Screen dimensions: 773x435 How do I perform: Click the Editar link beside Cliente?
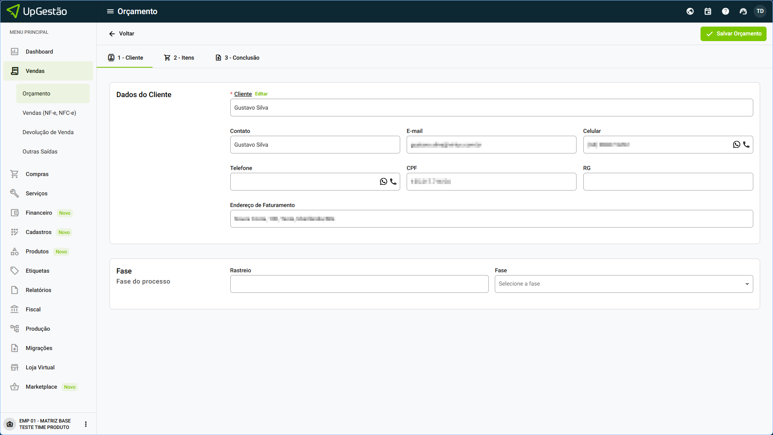click(261, 94)
